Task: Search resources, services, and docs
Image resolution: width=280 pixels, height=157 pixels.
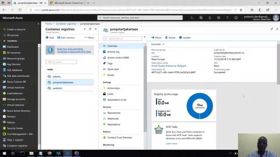Action: pos(140,17)
